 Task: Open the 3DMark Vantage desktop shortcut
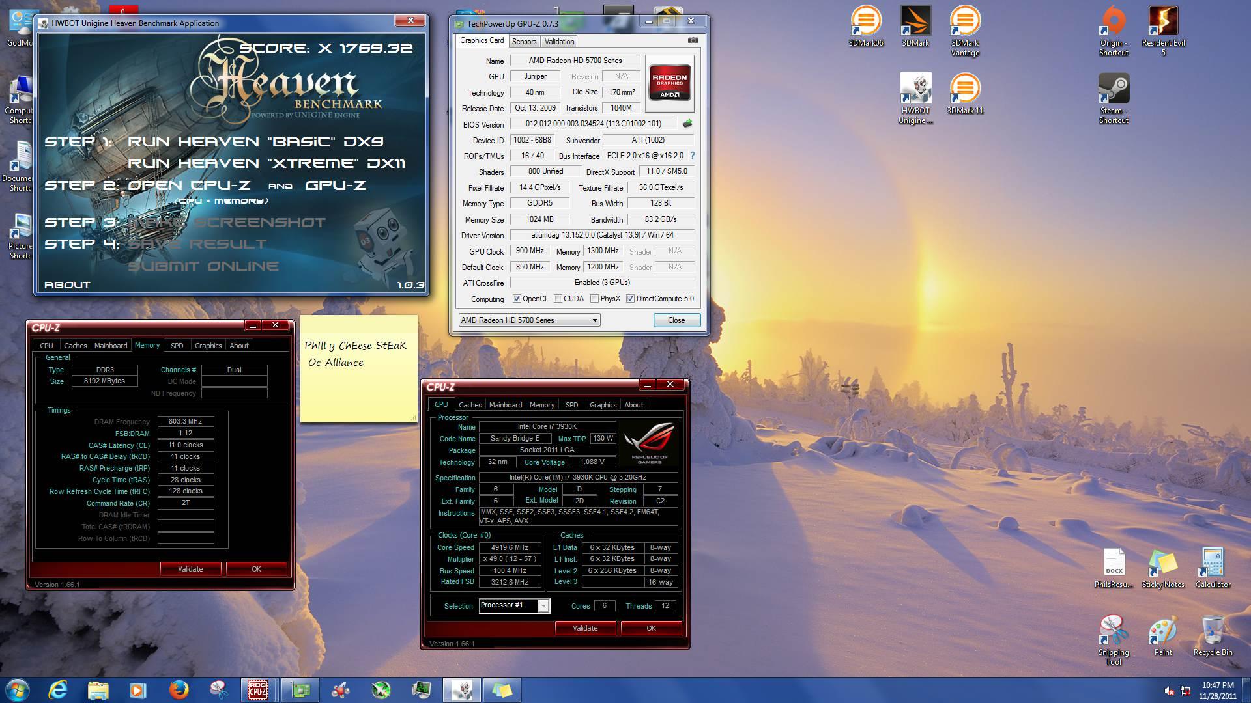pos(965,31)
